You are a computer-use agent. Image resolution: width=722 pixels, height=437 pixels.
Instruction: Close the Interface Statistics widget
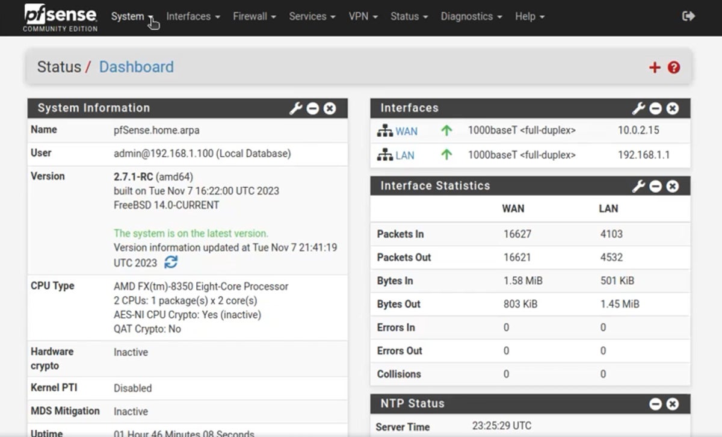pos(673,186)
